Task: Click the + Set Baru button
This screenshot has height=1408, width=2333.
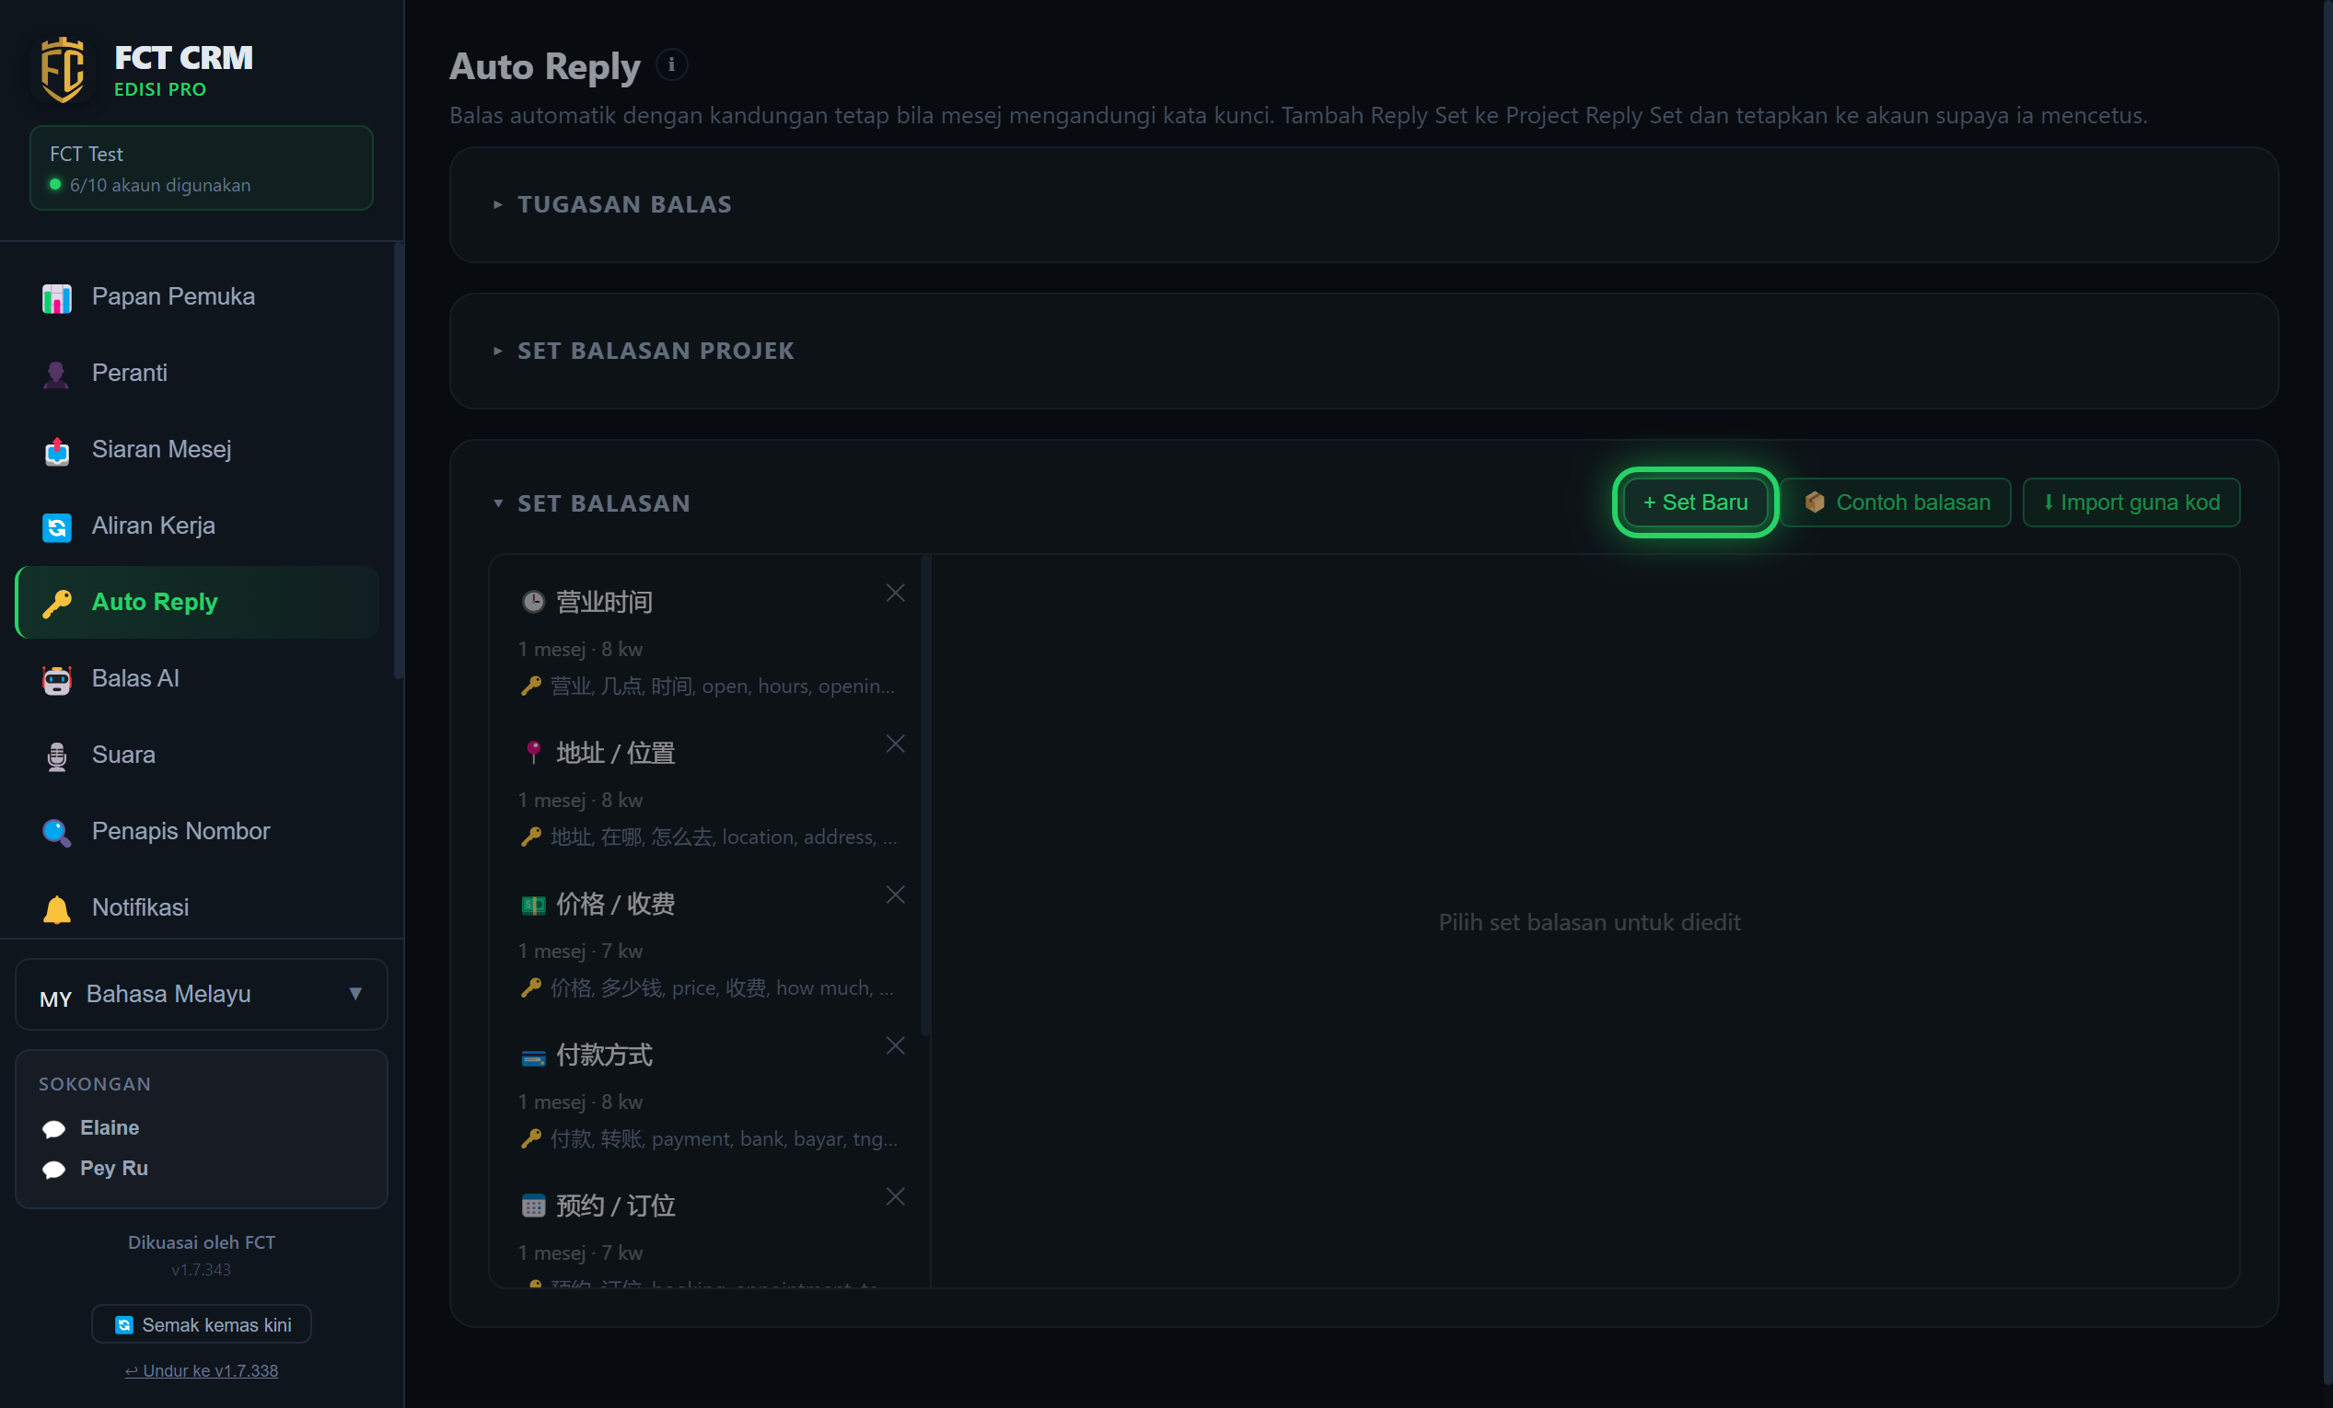Action: pyautogui.click(x=1695, y=502)
